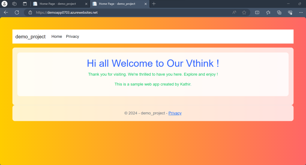This screenshot has width=306, height=165.
Task: Go to Home in the navbar
Action: [56, 37]
